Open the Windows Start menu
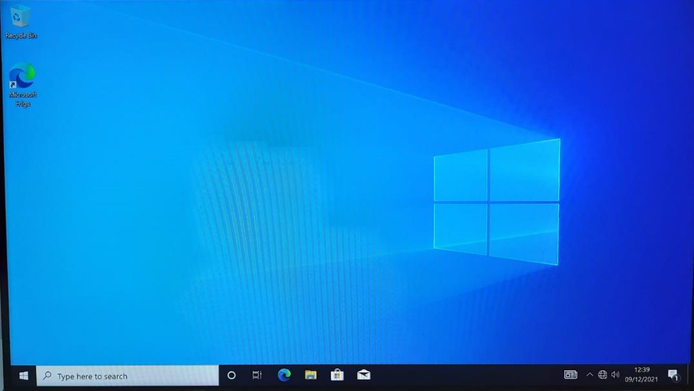This screenshot has width=694, height=391. (24, 376)
